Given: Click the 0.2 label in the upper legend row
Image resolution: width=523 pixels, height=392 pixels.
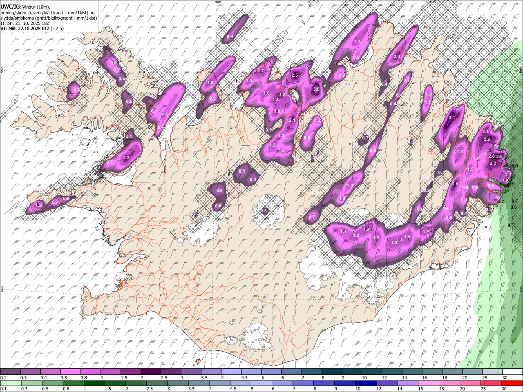Looking at the screenshot, I should point(3,378).
